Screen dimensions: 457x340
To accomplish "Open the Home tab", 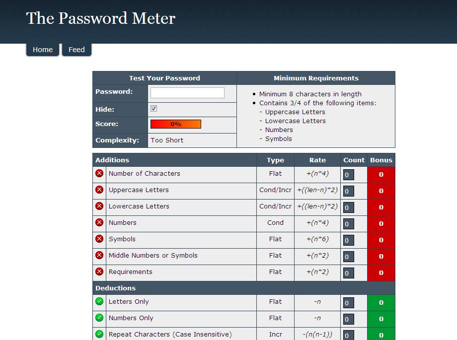I will click(x=43, y=50).
